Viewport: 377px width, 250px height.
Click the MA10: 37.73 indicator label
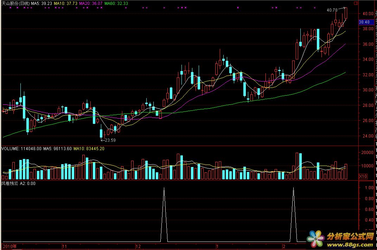click(x=65, y=4)
